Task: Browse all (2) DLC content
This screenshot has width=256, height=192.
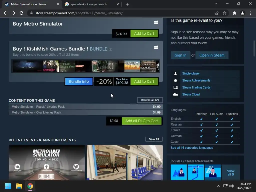Action: pyautogui.click(x=150, y=100)
